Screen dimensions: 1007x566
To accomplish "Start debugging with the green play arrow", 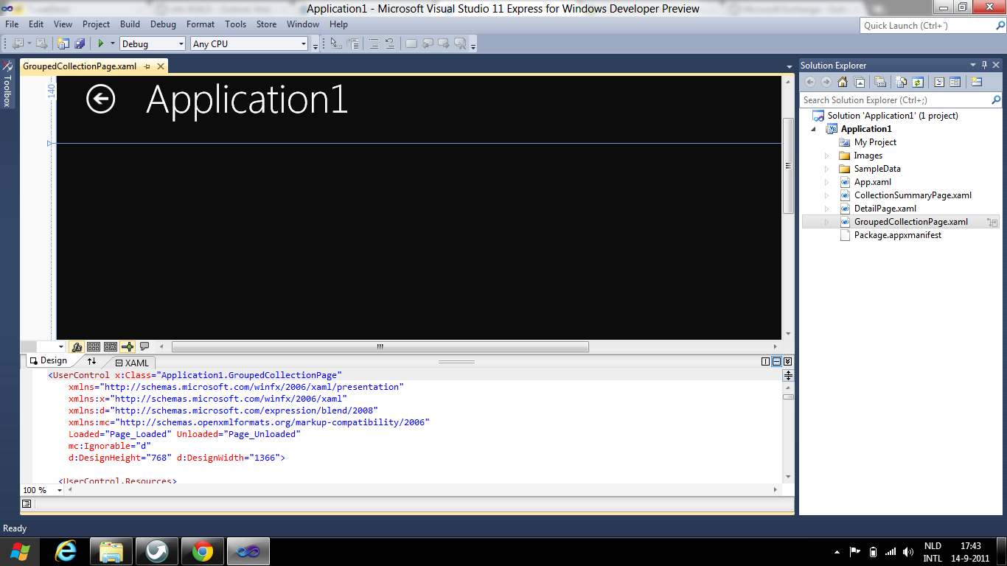I will coord(101,44).
